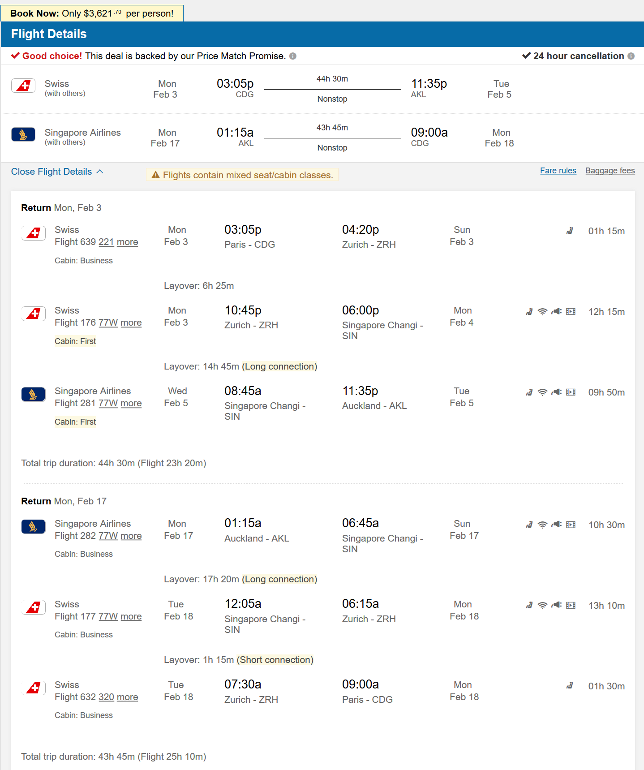Screen dimensions: 644x770
Task: Click seat icon on Swiss Flight 639
Action: click(570, 231)
